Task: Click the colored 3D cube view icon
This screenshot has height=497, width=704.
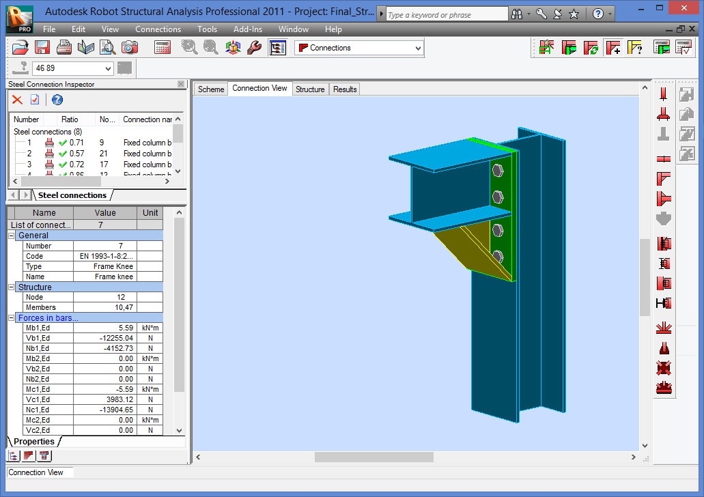Action: [233, 48]
